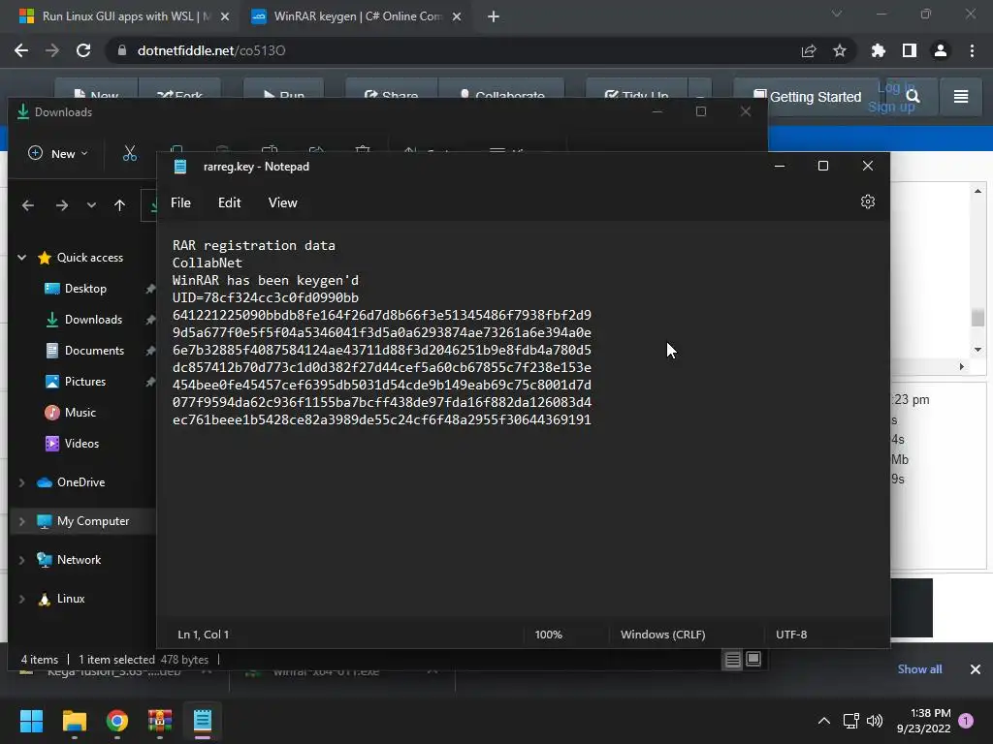Open Chrome from taskbar

[117, 721]
